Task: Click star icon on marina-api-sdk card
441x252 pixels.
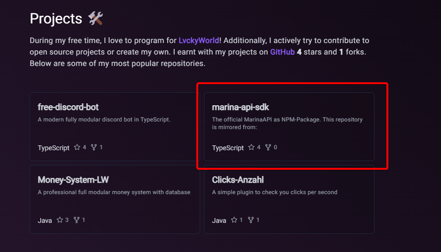Action: 251,147
